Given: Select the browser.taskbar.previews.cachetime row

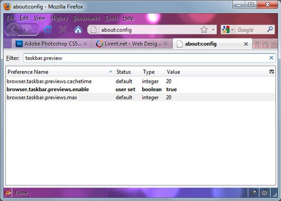Looking at the screenshot, I should (x=140, y=81).
